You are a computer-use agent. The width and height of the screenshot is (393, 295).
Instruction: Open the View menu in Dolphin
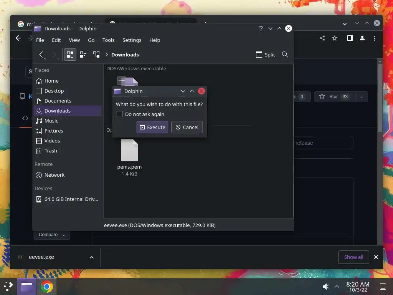[74, 40]
